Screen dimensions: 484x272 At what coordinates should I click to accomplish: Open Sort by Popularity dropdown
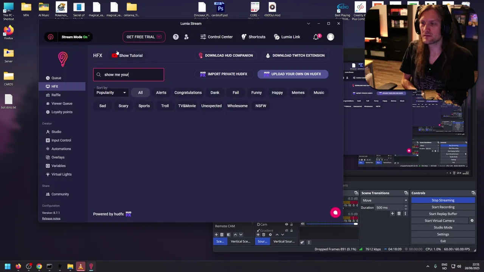pyautogui.click(x=111, y=93)
